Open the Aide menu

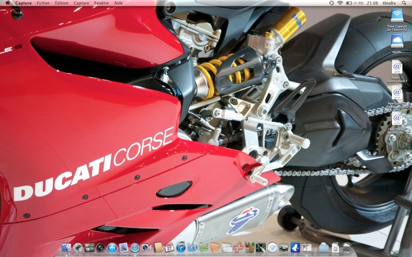tap(118, 3)
